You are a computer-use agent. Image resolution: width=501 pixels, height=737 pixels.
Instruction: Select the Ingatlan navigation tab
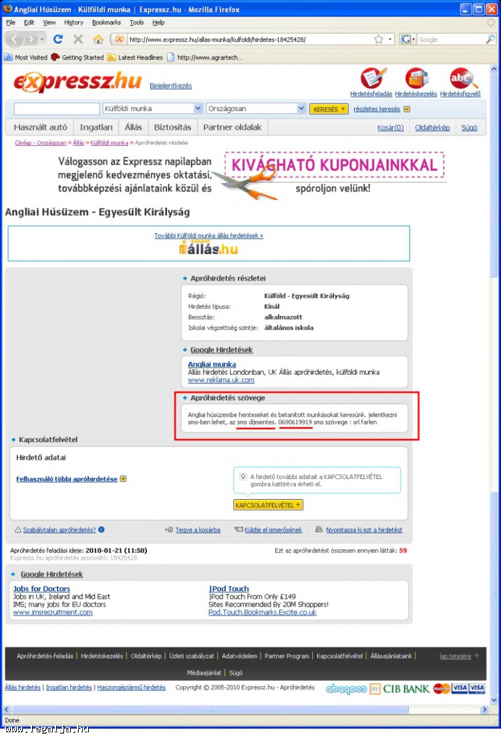pyautogui.click(x=96, y=128)
